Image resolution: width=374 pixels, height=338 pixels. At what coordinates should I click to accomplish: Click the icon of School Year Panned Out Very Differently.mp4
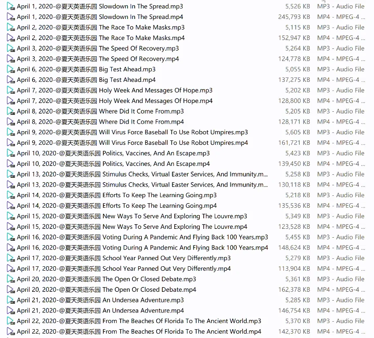click(x=11, y=268)
